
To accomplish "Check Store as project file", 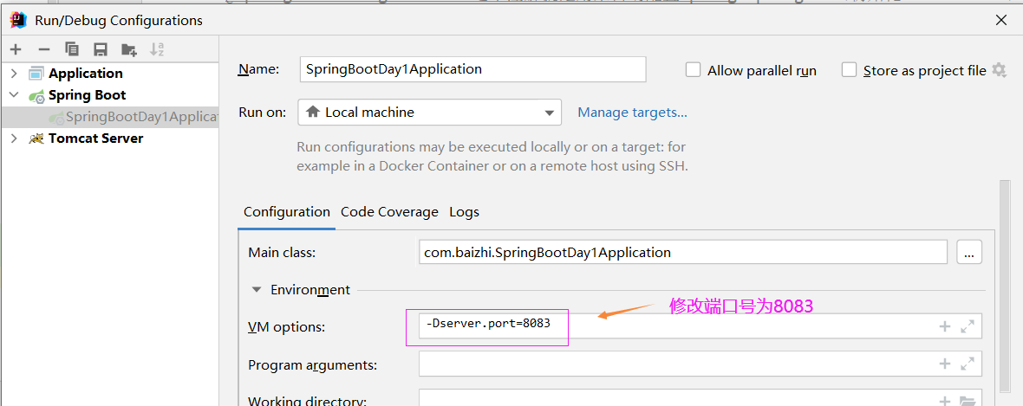I will coord(849,70).
